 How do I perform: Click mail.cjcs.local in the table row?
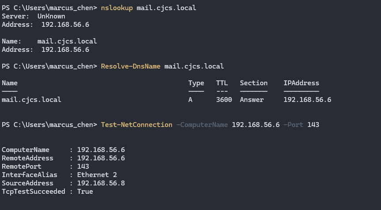point(32,100)
